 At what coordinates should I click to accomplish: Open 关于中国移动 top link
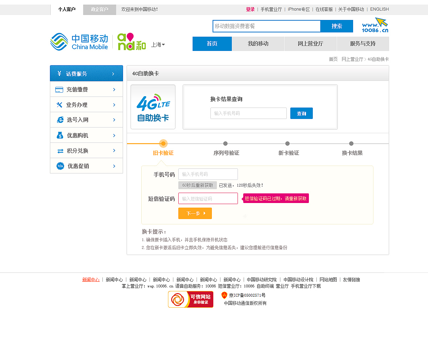tap(351, 9)
